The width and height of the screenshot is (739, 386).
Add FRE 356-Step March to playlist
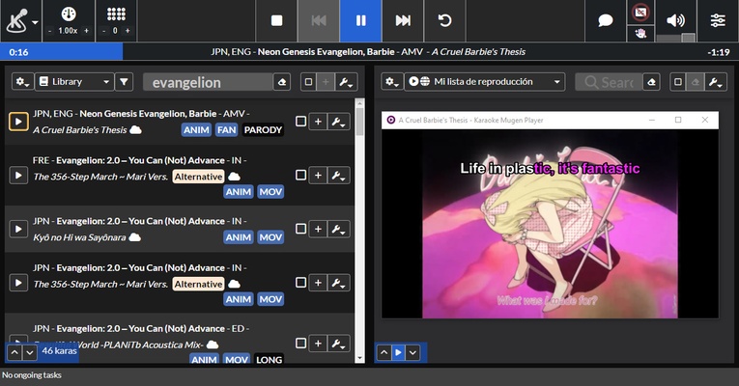coord(318,175)
